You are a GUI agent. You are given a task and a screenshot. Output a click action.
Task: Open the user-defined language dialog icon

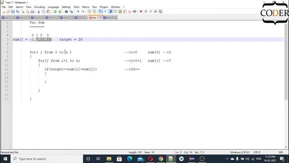click(x=115, y=12)
